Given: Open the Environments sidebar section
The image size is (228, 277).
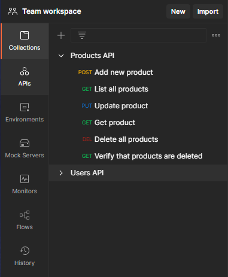Looking at the screenshot, I should [25, 113].
